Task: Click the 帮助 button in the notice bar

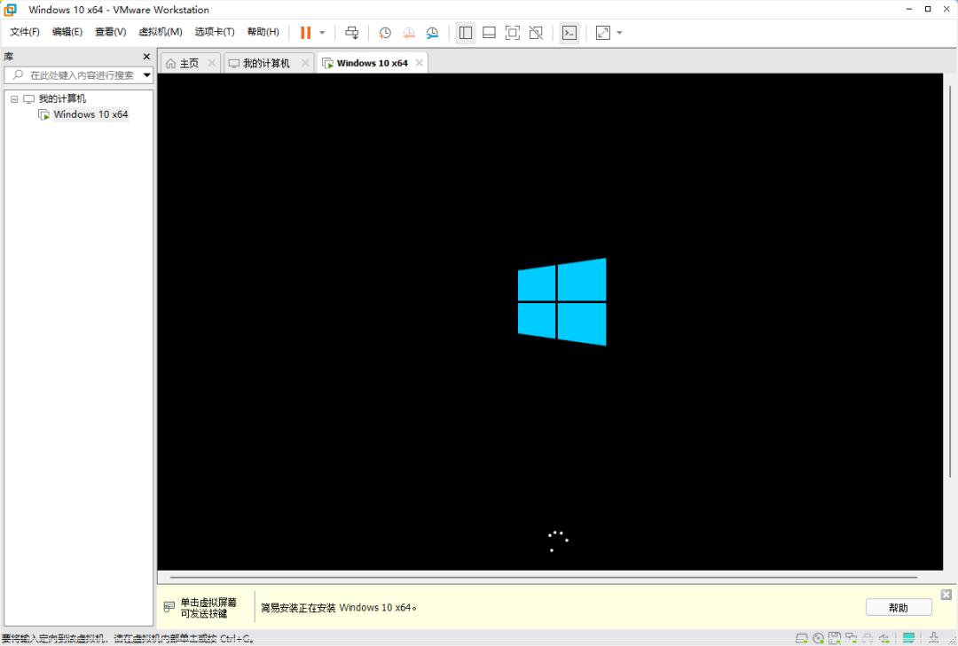Action: (x=899, y=607)
